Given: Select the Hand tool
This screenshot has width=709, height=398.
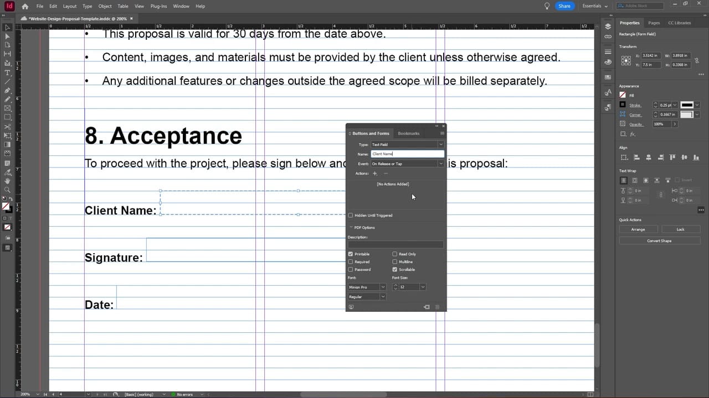Looking at the screenshot, I should point(7,180).
